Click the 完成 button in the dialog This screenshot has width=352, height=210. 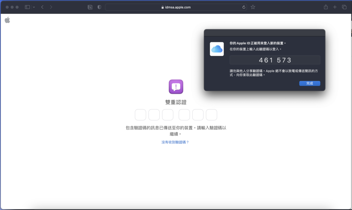coord(310,83)
